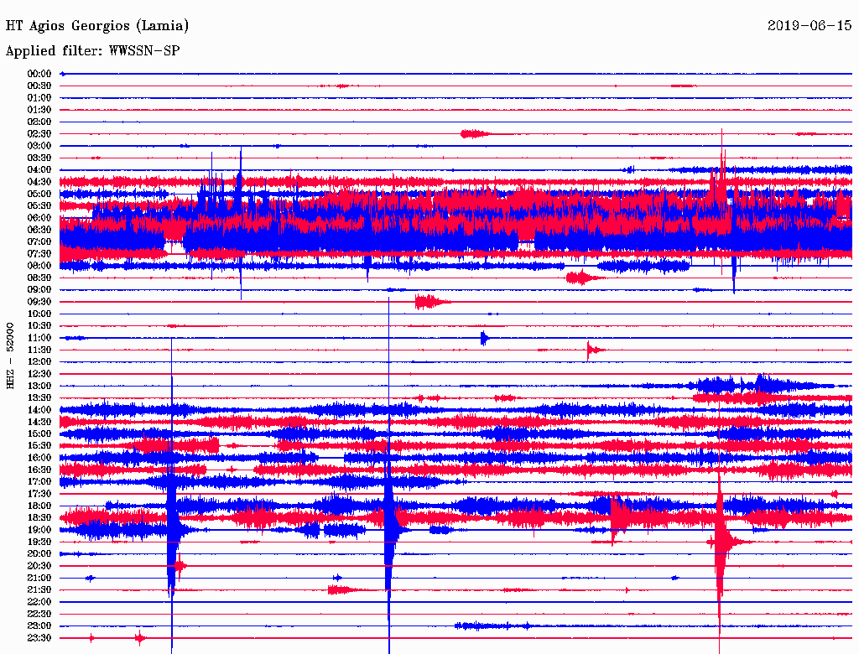Select the 15:00 time label
859x654 pixels.
[39, 434]
